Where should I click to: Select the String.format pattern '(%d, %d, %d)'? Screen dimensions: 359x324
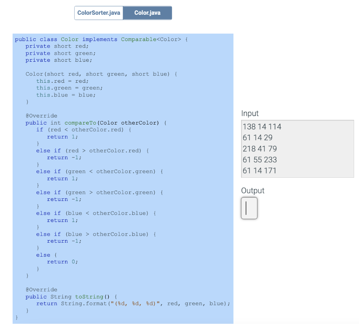[137, 303]
